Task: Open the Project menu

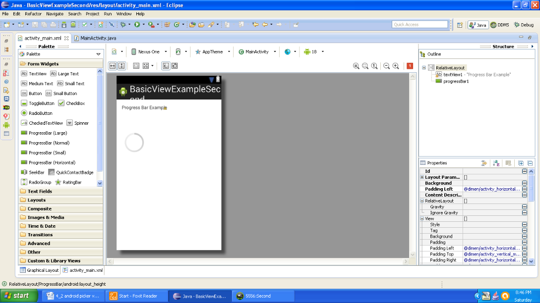Action: [x=92, y=14]
